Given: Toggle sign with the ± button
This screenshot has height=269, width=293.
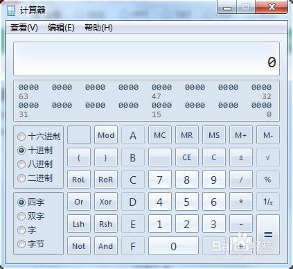Looking at the screenshot, I should pyautogui.click(x=241, y=157).
